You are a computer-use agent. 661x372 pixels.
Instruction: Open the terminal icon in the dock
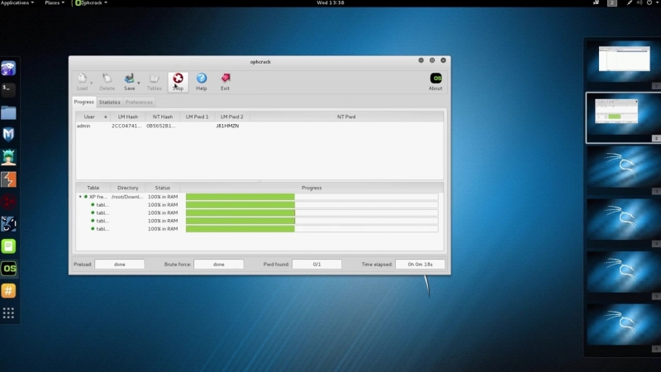point(8,89)
